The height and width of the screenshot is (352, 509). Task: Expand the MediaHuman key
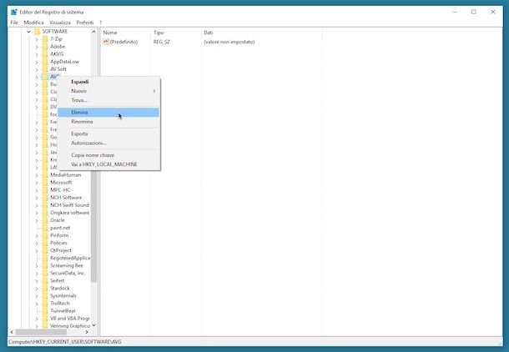click(x=37, y=175)
